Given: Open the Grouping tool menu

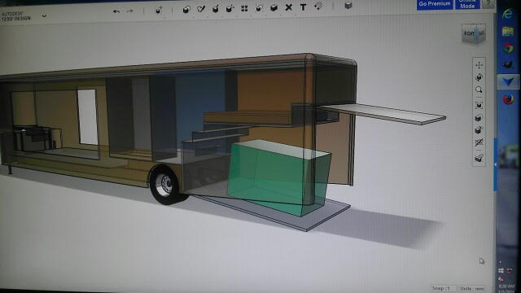Looking at the screenshot, I should (259, 8).
